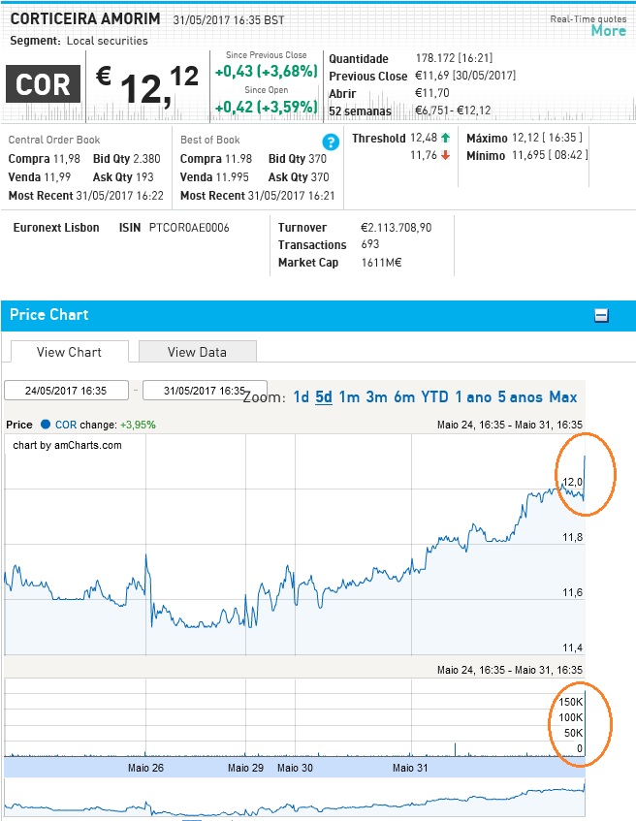Image resolution: width=636 pixels, height=821 pixels.
Task: Click the +0,43 (+3,68%) change value
Action: (267, 71)
